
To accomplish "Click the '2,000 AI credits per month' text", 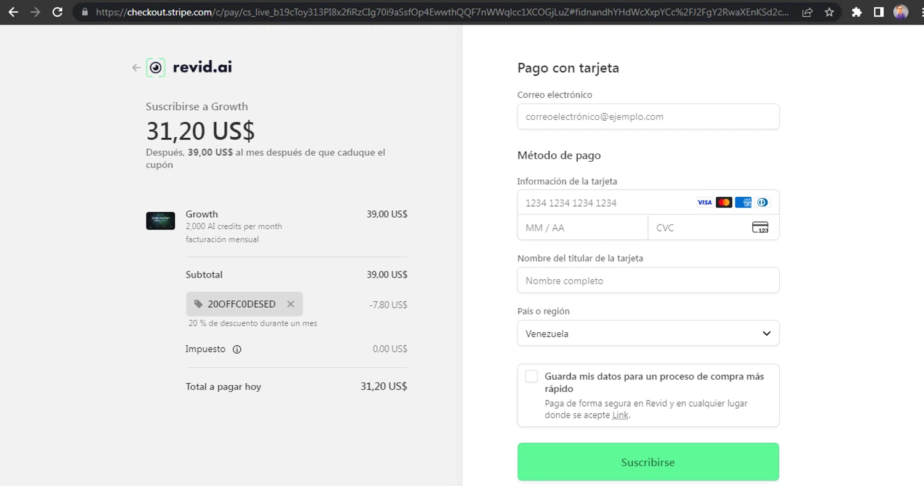I will (233, 226).
